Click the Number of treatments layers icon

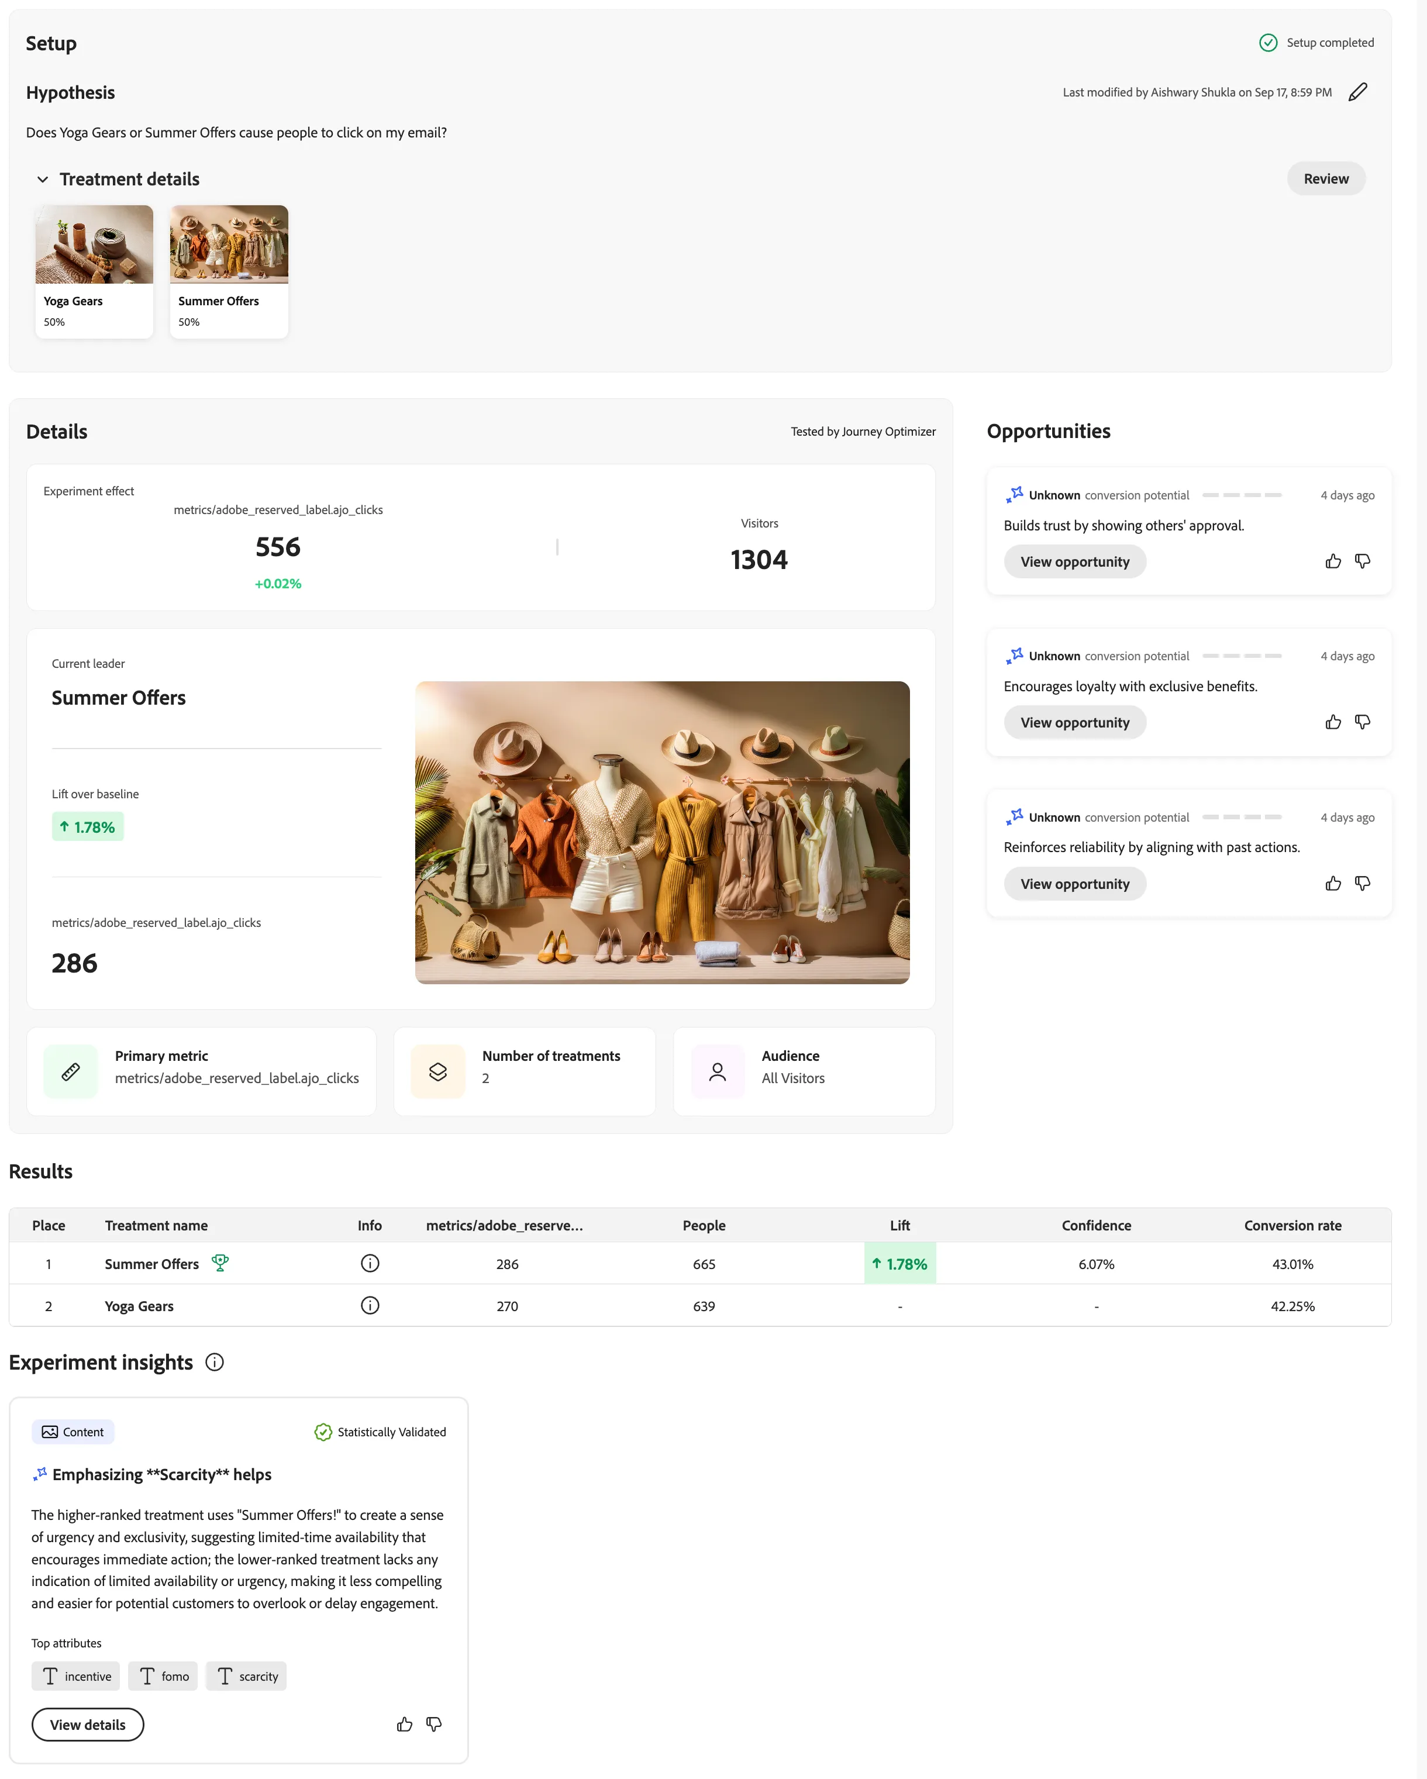(x=438, y=1071)
